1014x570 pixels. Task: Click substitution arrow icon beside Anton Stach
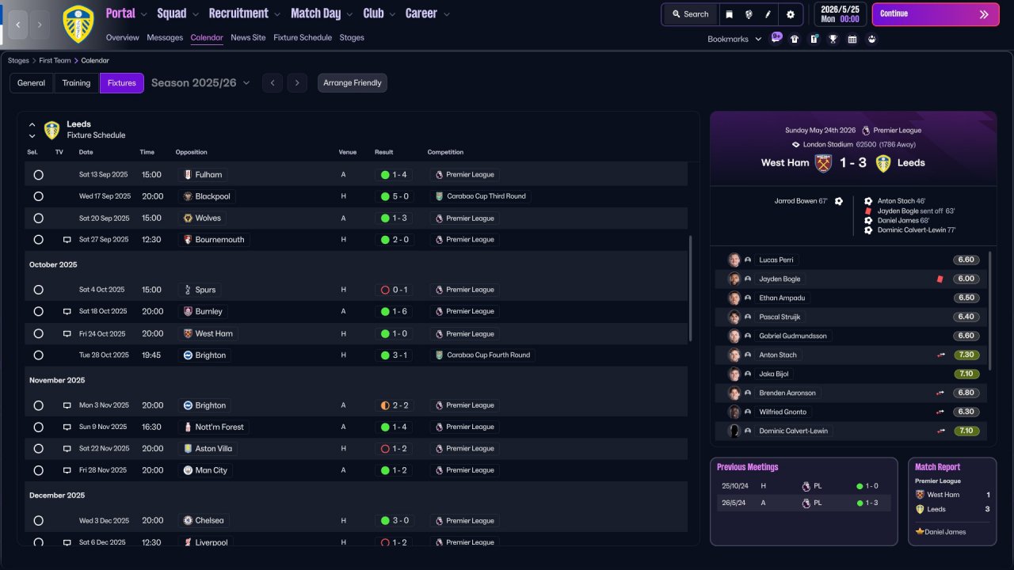(x=940, y=355)
